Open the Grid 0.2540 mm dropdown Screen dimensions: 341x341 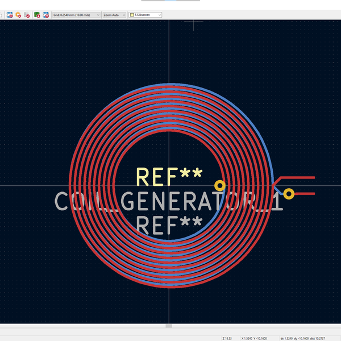[76, 15]
